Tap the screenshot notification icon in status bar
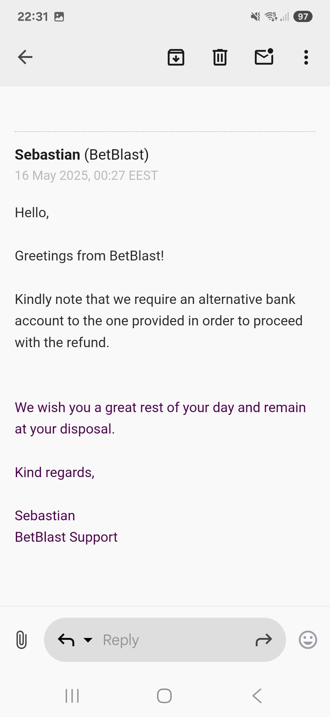 pyautogui.click(x=59, y=17)
